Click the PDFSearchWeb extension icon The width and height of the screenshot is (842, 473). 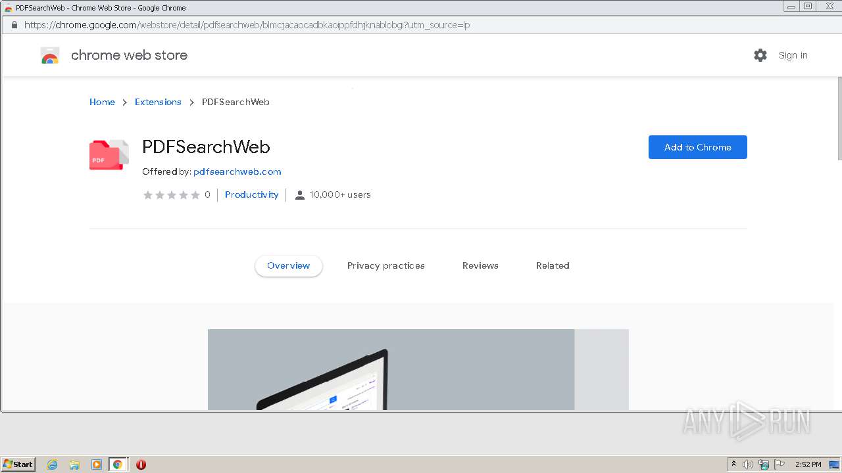pos(109,155)
